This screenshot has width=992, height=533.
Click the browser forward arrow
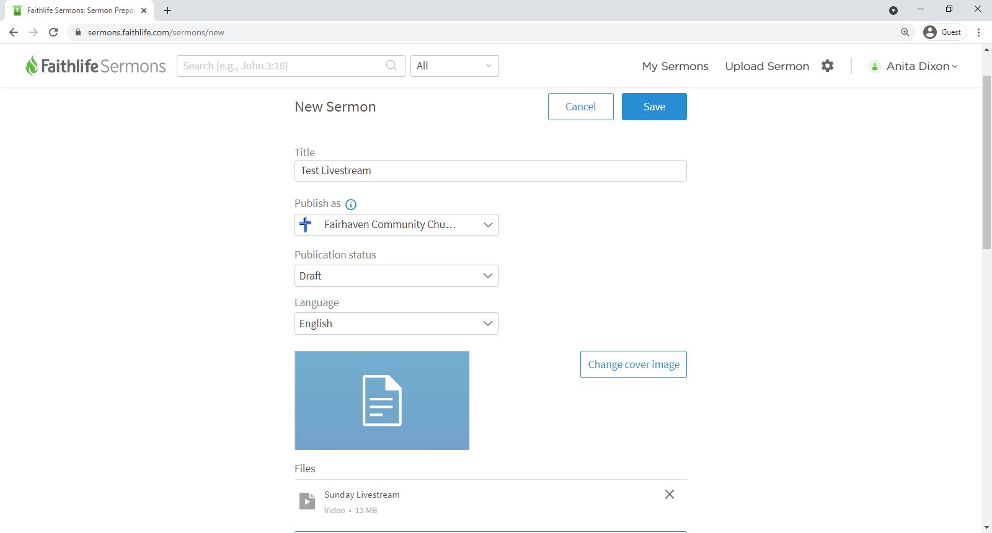[x=33, y=32]
